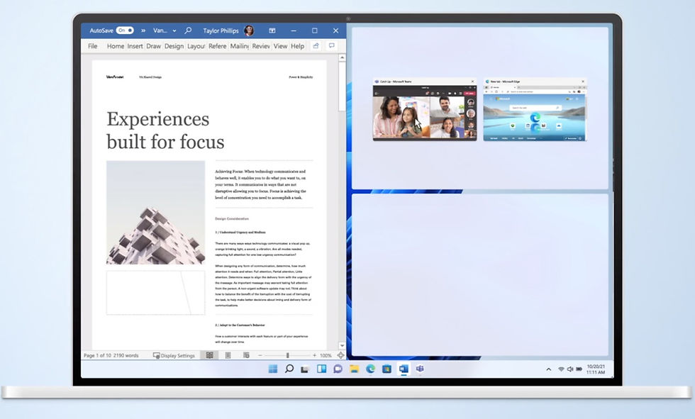The image size is (695, 419).
Task: Switch to the Design ribbon tab
Action: click(174, 46)
